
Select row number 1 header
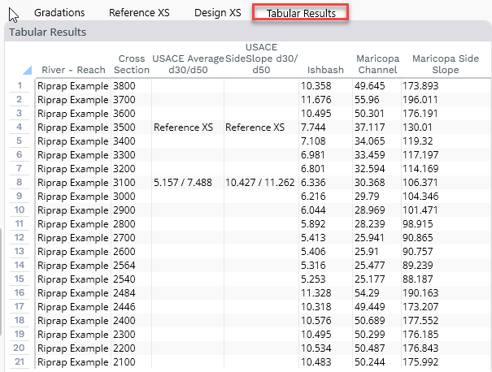pos(20,85)
